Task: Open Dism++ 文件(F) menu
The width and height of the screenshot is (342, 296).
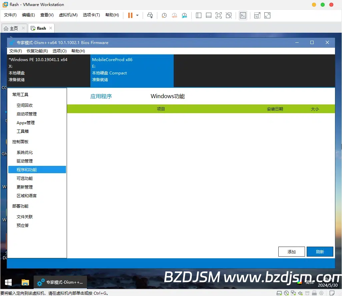Action: click(x=15, y=51)
